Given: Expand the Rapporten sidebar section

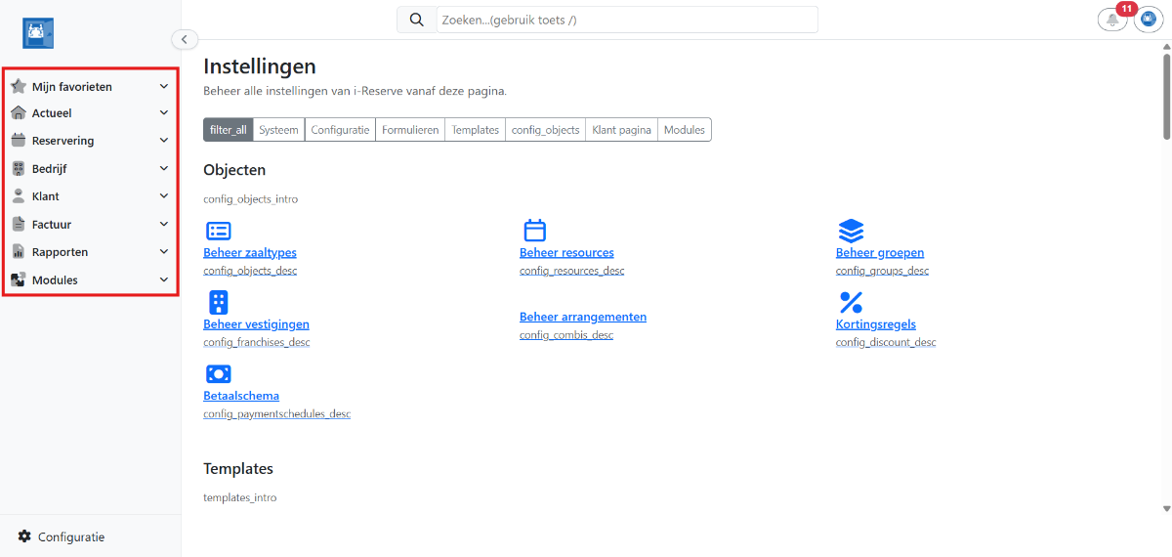Looking at the screenshot, I should (90, 252).
